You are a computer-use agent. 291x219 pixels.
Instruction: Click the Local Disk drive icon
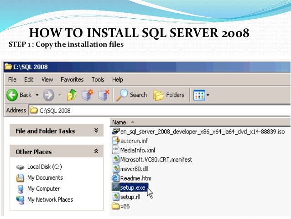[20, 167]
